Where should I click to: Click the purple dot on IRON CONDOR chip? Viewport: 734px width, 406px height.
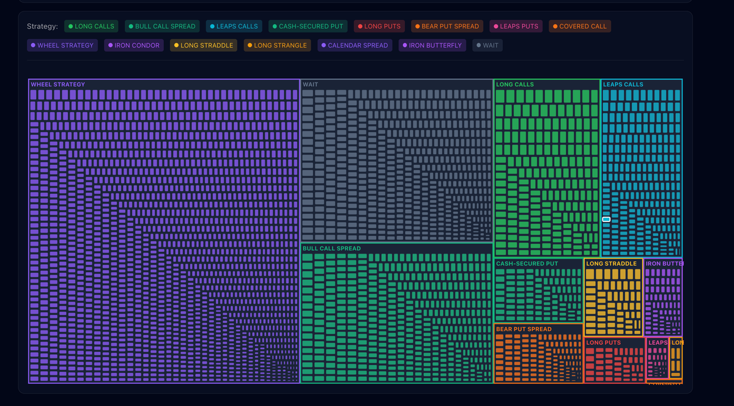110,45
